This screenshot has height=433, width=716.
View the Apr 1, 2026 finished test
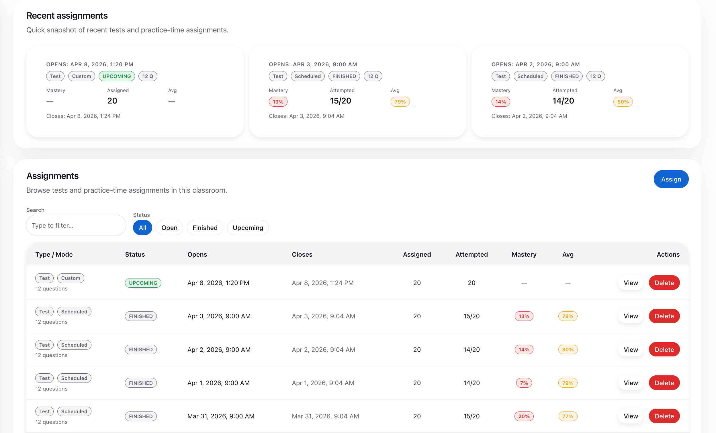[x=631, y=383]
